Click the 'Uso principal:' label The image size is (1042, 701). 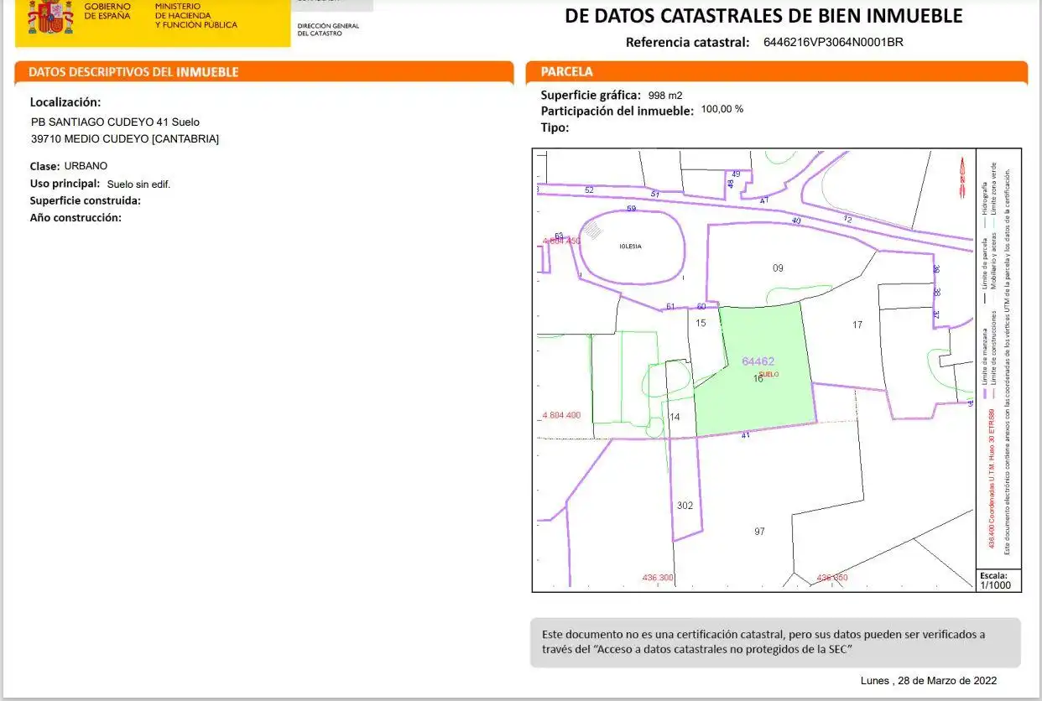pyautogui.click(x=65, y=183)
